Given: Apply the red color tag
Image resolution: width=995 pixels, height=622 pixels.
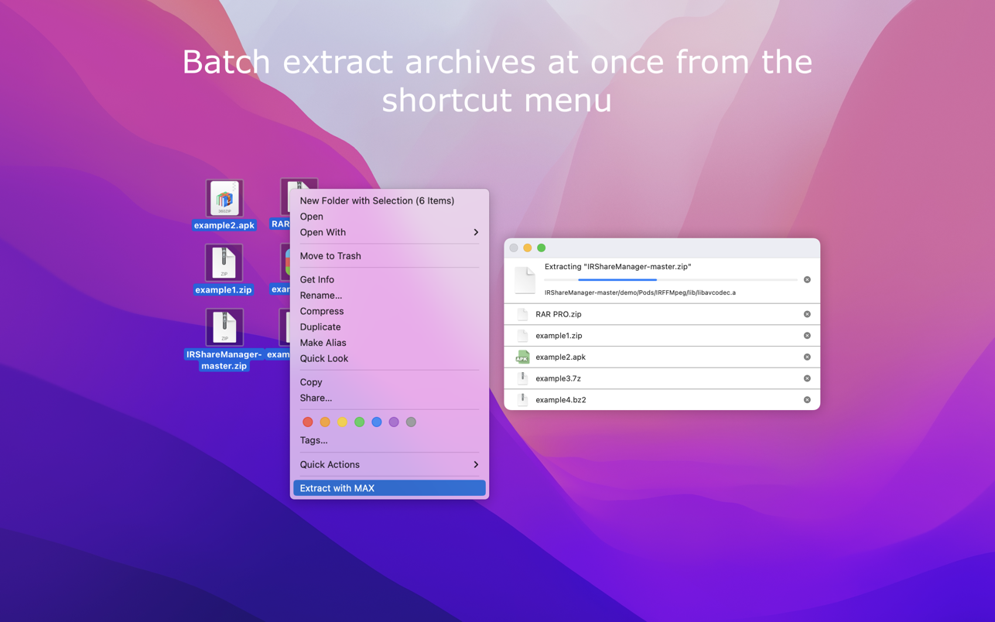Looking at the screenshot, I should pyautogui.click(x=308, y=422).
